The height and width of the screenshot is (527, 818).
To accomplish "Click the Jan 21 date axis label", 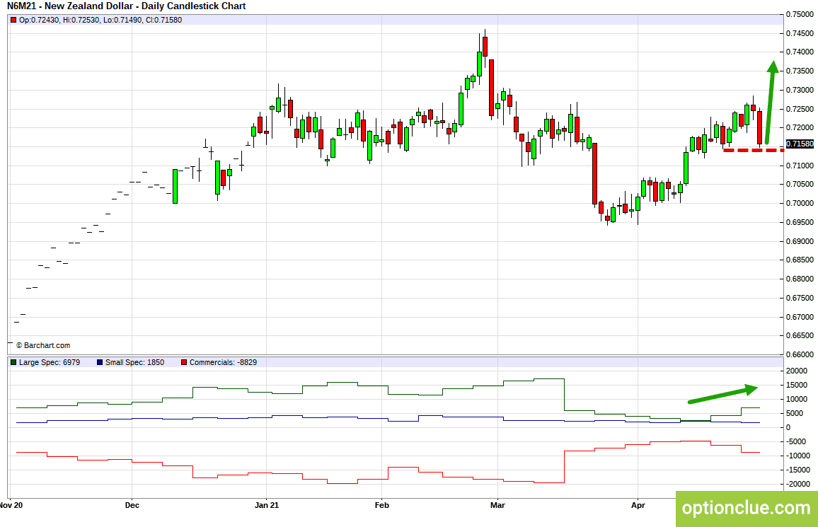I will tap(267, 505).
